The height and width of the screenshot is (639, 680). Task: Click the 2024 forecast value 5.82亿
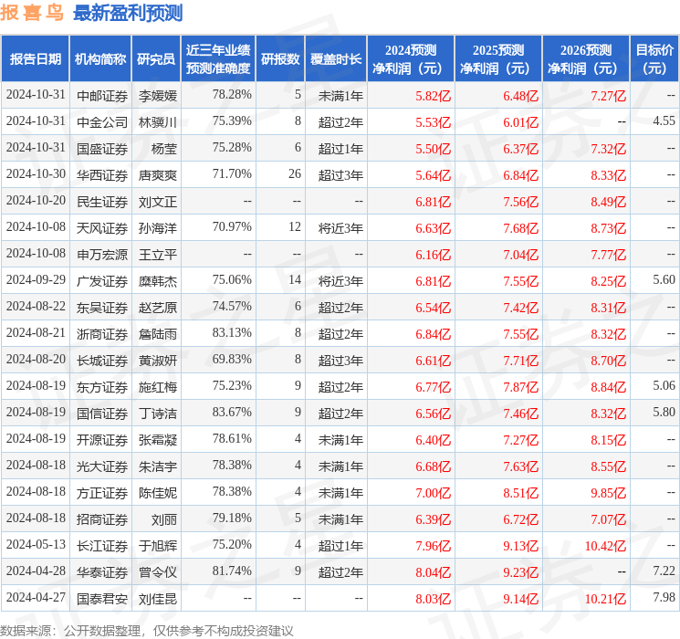coord(434,96)
